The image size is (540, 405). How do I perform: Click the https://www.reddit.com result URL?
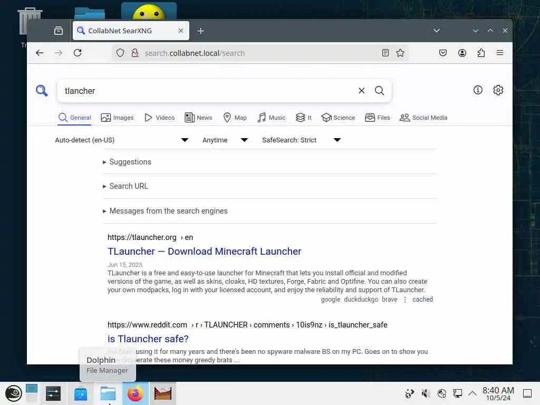pyautogui.click(x=147, y=325)
